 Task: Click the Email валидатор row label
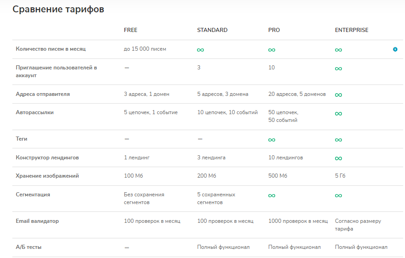(37, 221)
